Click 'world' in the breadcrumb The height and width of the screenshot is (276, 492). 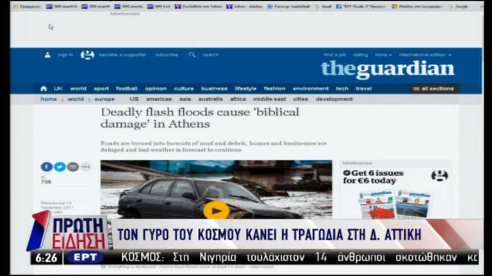(76, 99)
